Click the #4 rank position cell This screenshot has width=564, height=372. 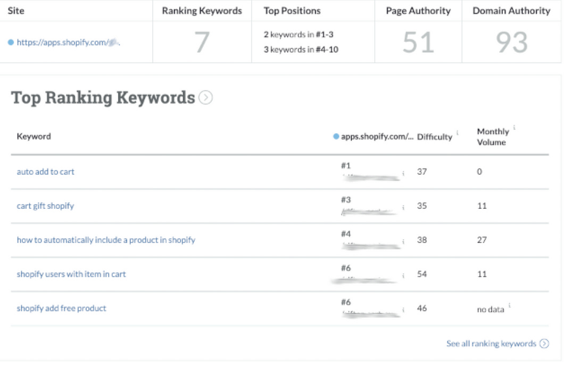[346, 234]
